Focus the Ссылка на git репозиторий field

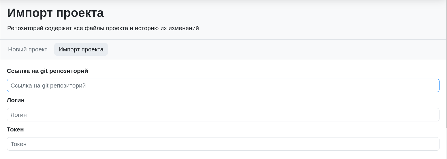(x=223, y=86)
